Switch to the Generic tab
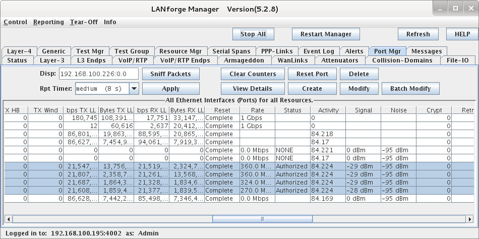The image size is (479, 239). pyautogui.click(x=54, y=51)
